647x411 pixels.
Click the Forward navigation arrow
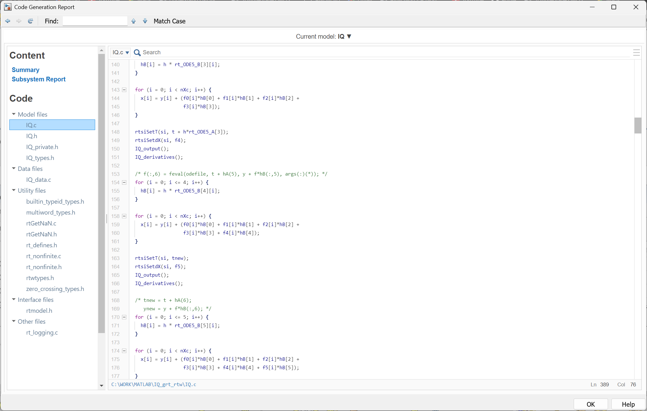(19, 21)
